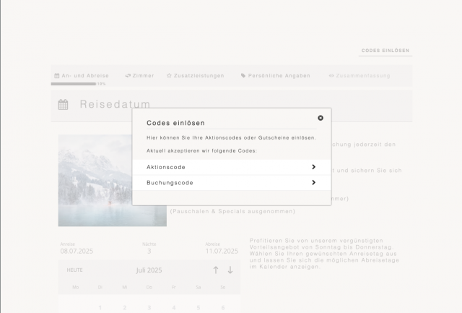Click the CODES EINLÖSEN link at top right
Image resolution: width=462 pixels, height=313 pixels.
[385, 51]
